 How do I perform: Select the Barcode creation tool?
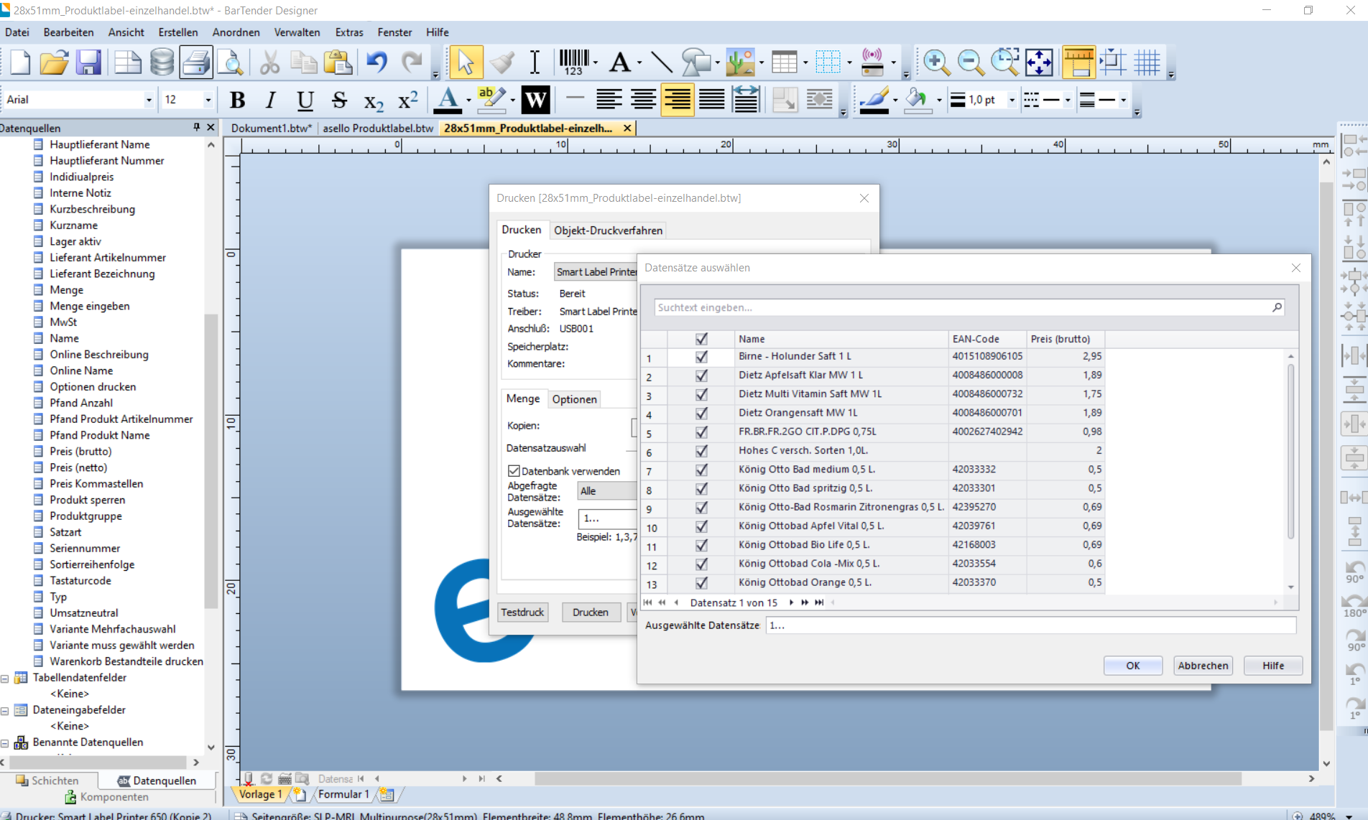coord(574,63)
